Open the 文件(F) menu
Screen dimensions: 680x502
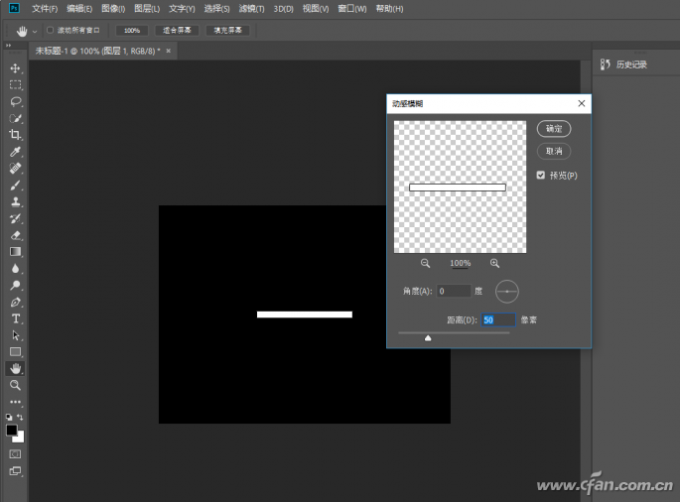tap(45, 9)
